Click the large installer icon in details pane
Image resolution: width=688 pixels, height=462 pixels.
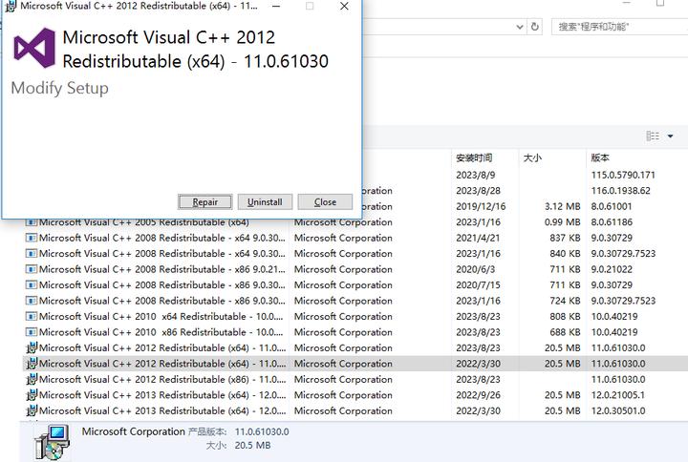tap(52, 442)
